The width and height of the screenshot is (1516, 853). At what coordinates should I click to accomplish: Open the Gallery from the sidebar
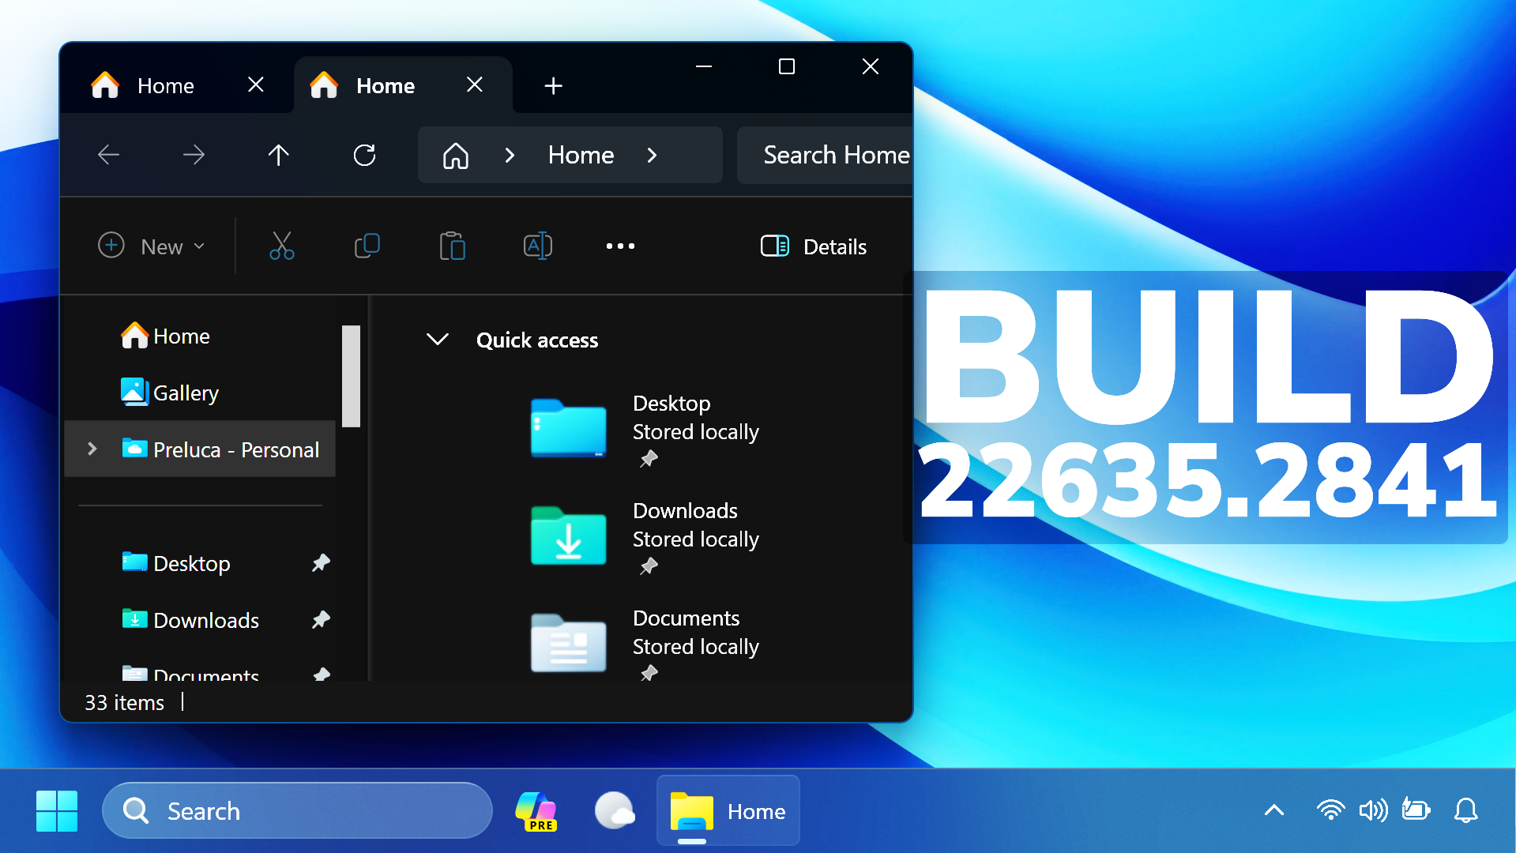click(186, 393)
